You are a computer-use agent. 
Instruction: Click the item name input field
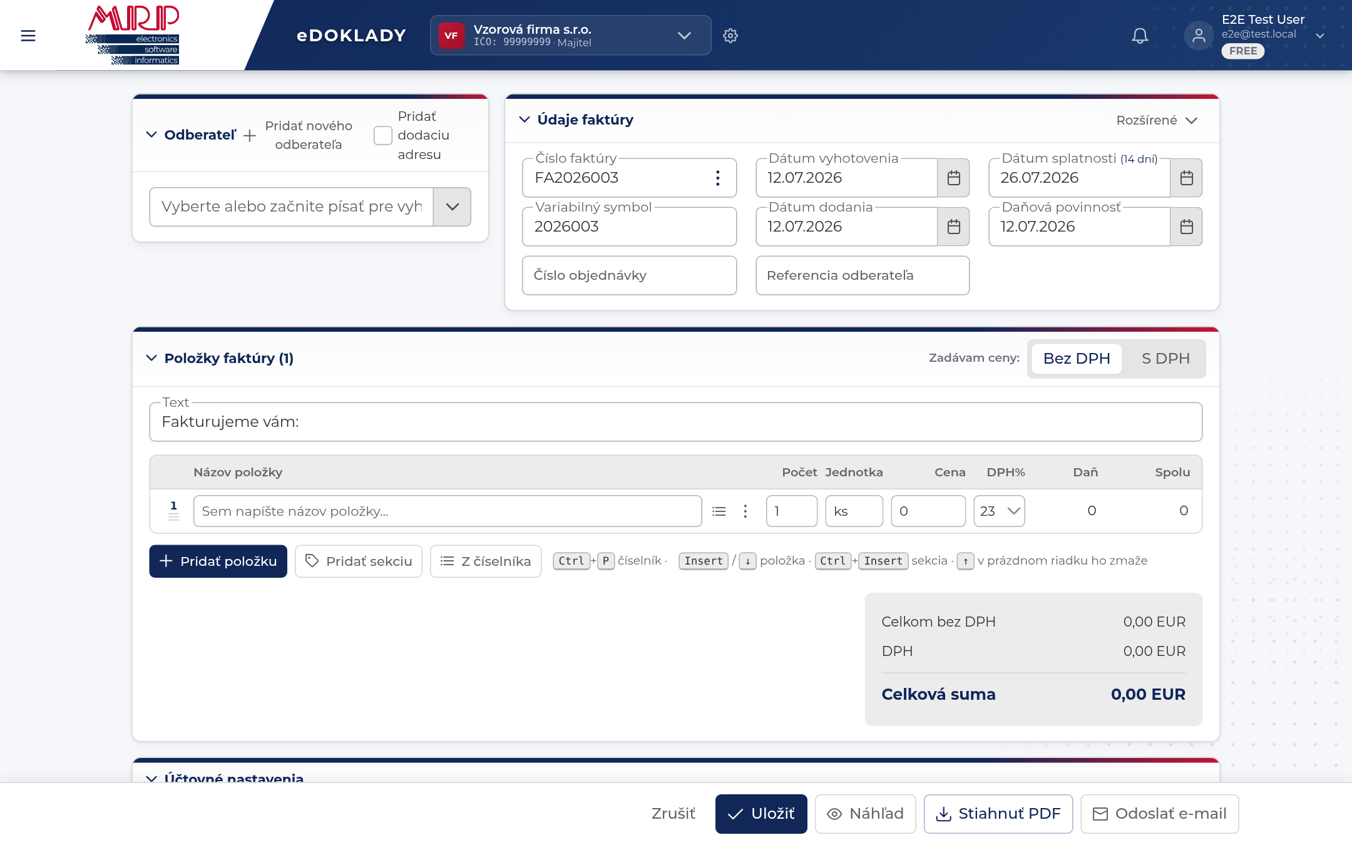[x=448, y=511]
